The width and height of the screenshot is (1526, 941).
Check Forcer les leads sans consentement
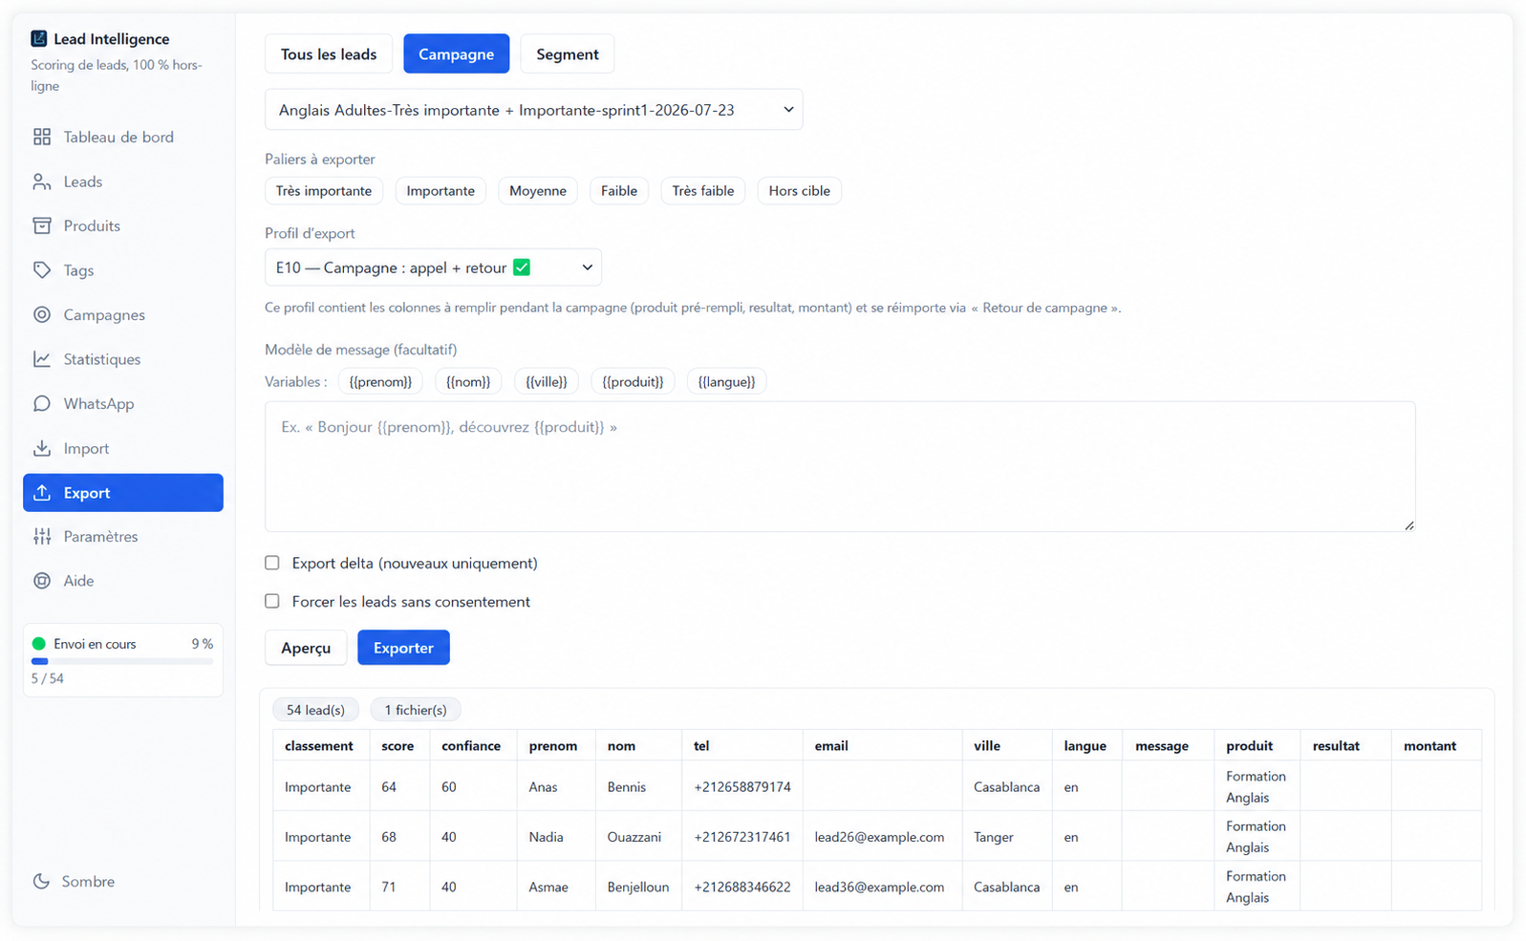[x=272, y=601]
